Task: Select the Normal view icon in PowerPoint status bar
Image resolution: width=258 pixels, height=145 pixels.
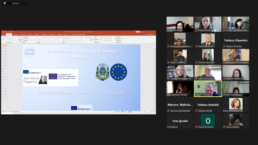Action: [130, 112]
